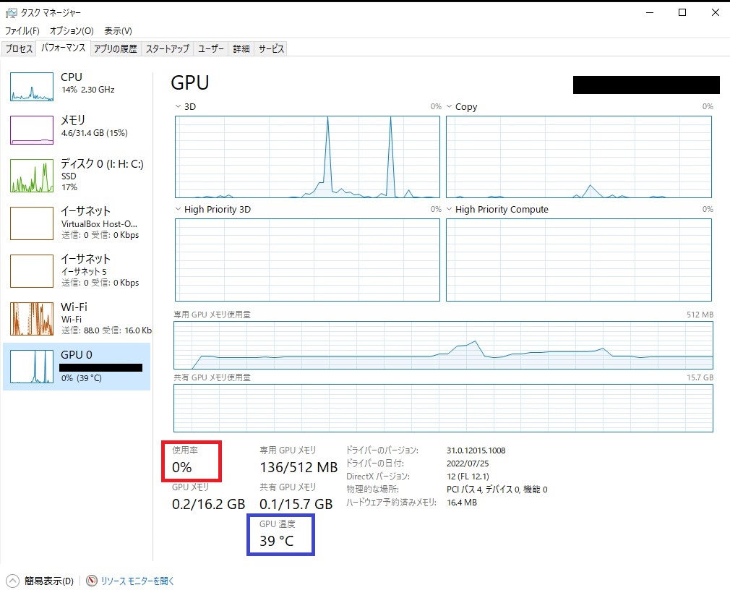Open the High Priority Compute engine dropdown
730x598 pixels.
pos(450,209)
